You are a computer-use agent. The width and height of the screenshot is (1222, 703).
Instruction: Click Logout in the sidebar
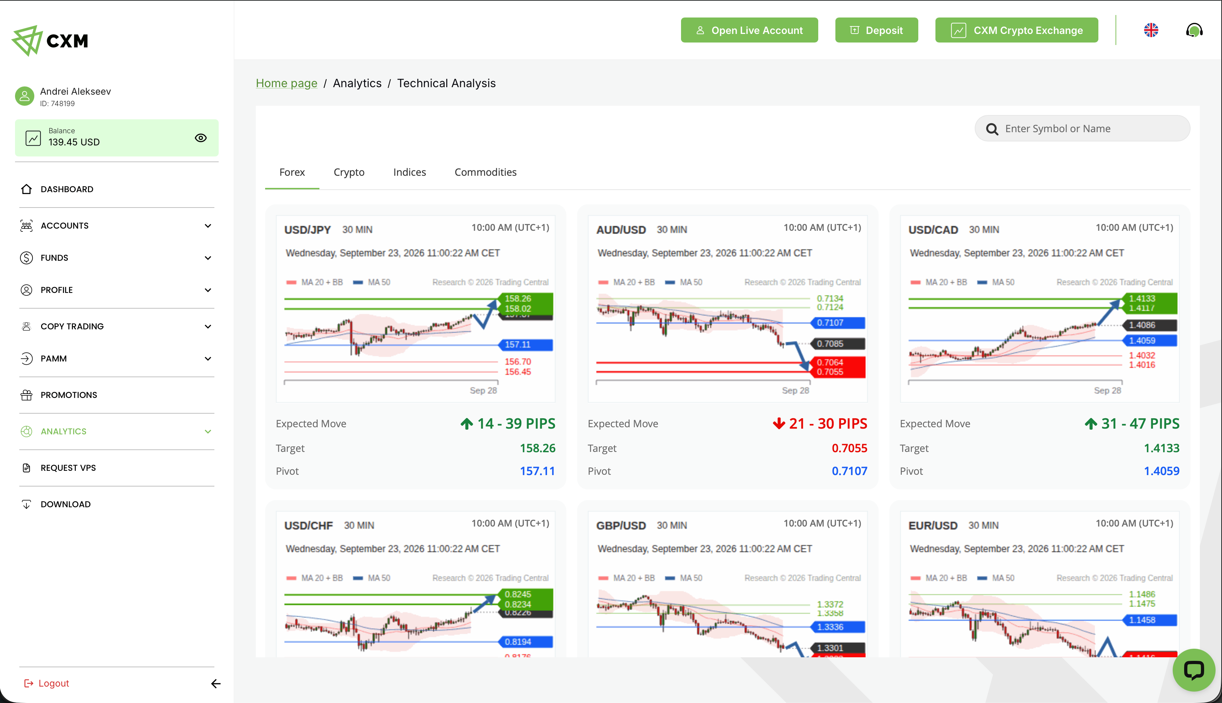click(x=47, y=683)
